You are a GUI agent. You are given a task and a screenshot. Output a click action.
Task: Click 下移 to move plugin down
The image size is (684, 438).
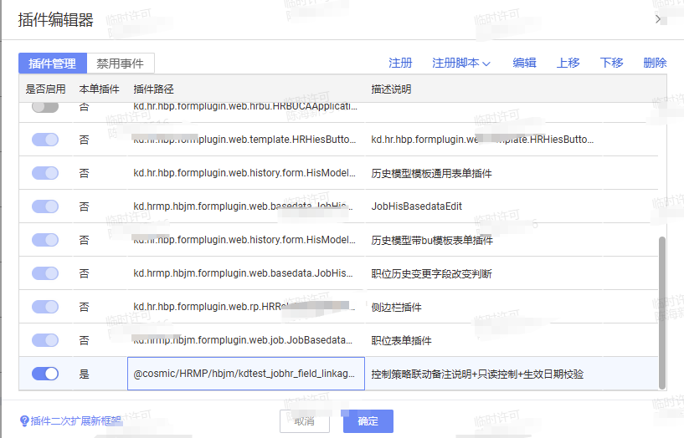(x=612, y=64)
